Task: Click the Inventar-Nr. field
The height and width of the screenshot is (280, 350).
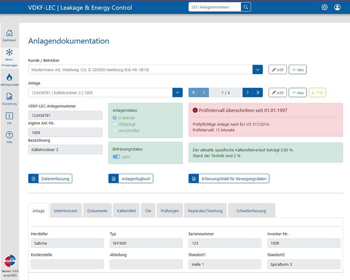Action: tap(304, 243)
